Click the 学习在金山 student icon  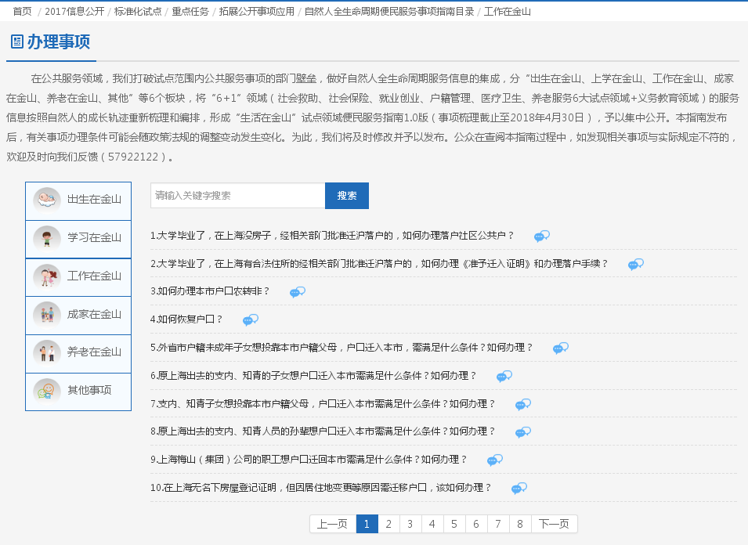coord(47,238)
